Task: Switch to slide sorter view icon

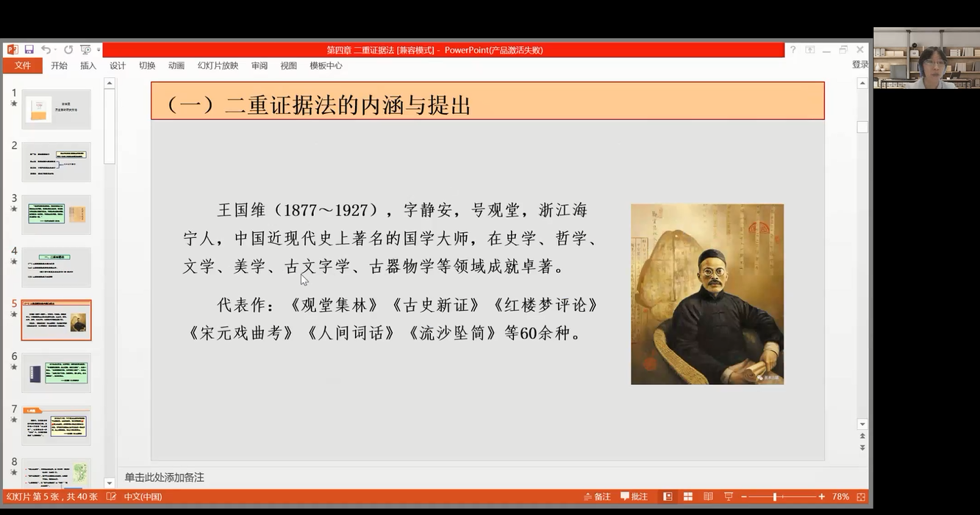Action: coord(688,497)
